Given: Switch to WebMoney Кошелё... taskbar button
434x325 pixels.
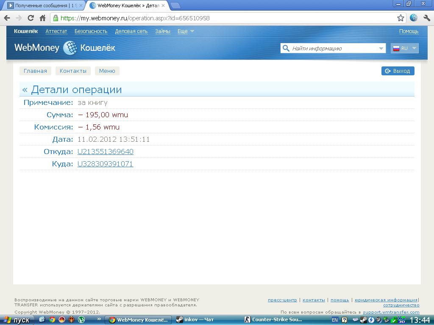Looking at the screenshot, I should tap(138, 320).
